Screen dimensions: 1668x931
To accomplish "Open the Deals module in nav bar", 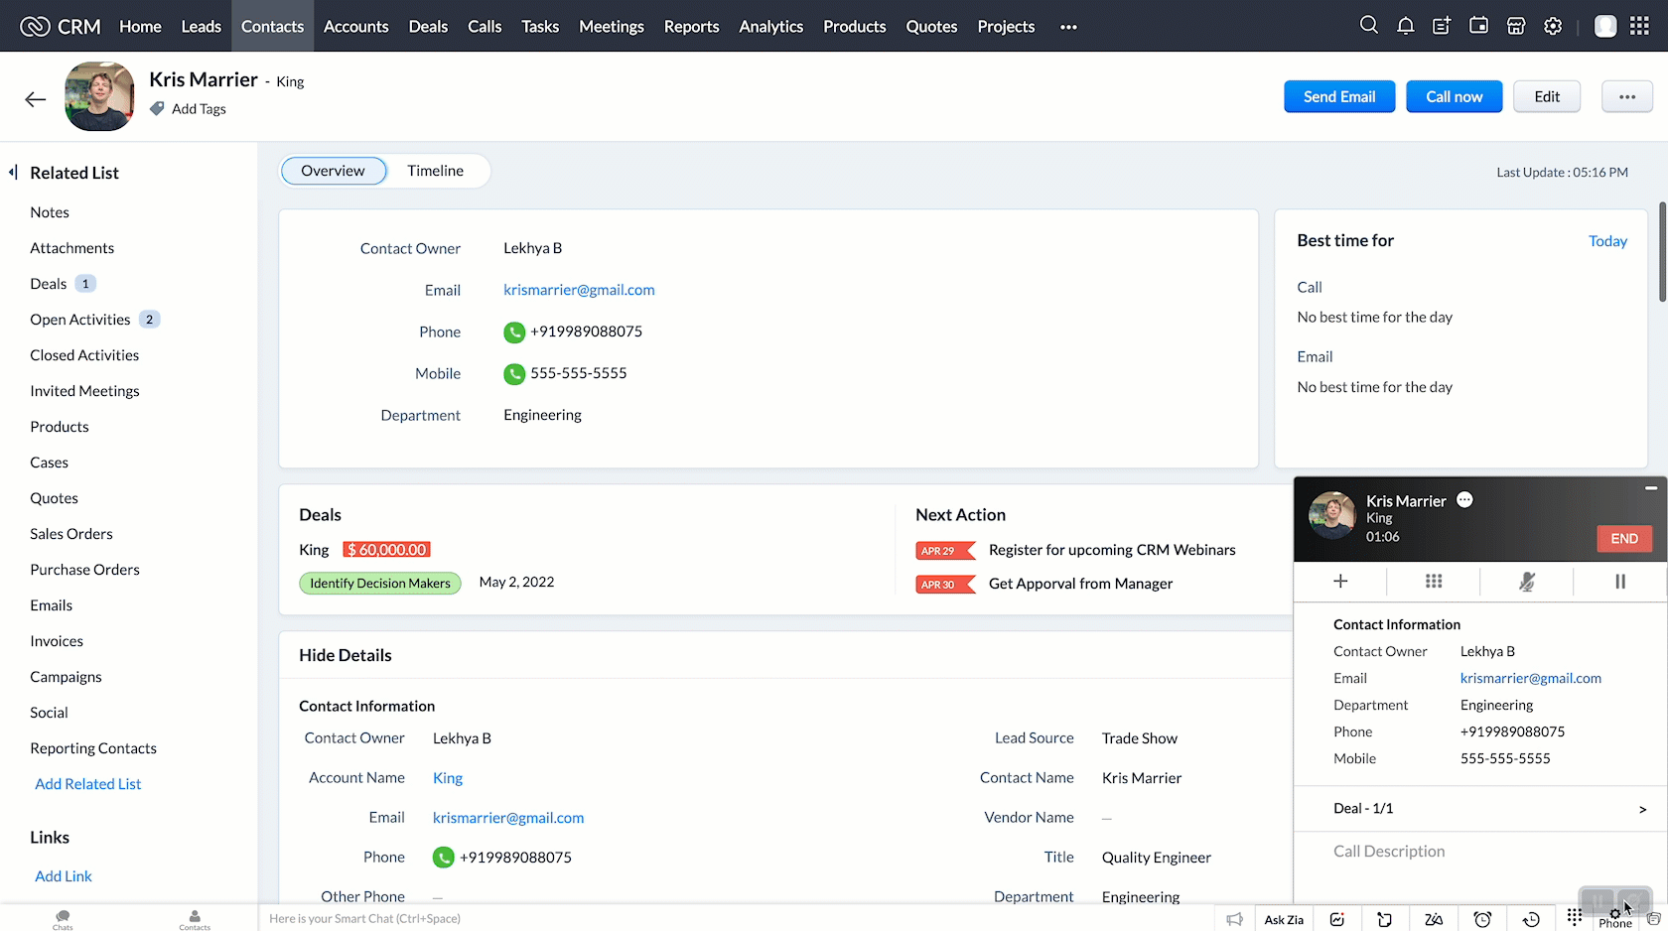I will coord(428,27).
